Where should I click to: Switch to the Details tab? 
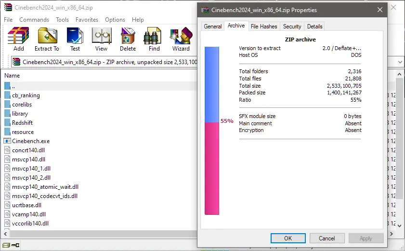coord(314,26)
